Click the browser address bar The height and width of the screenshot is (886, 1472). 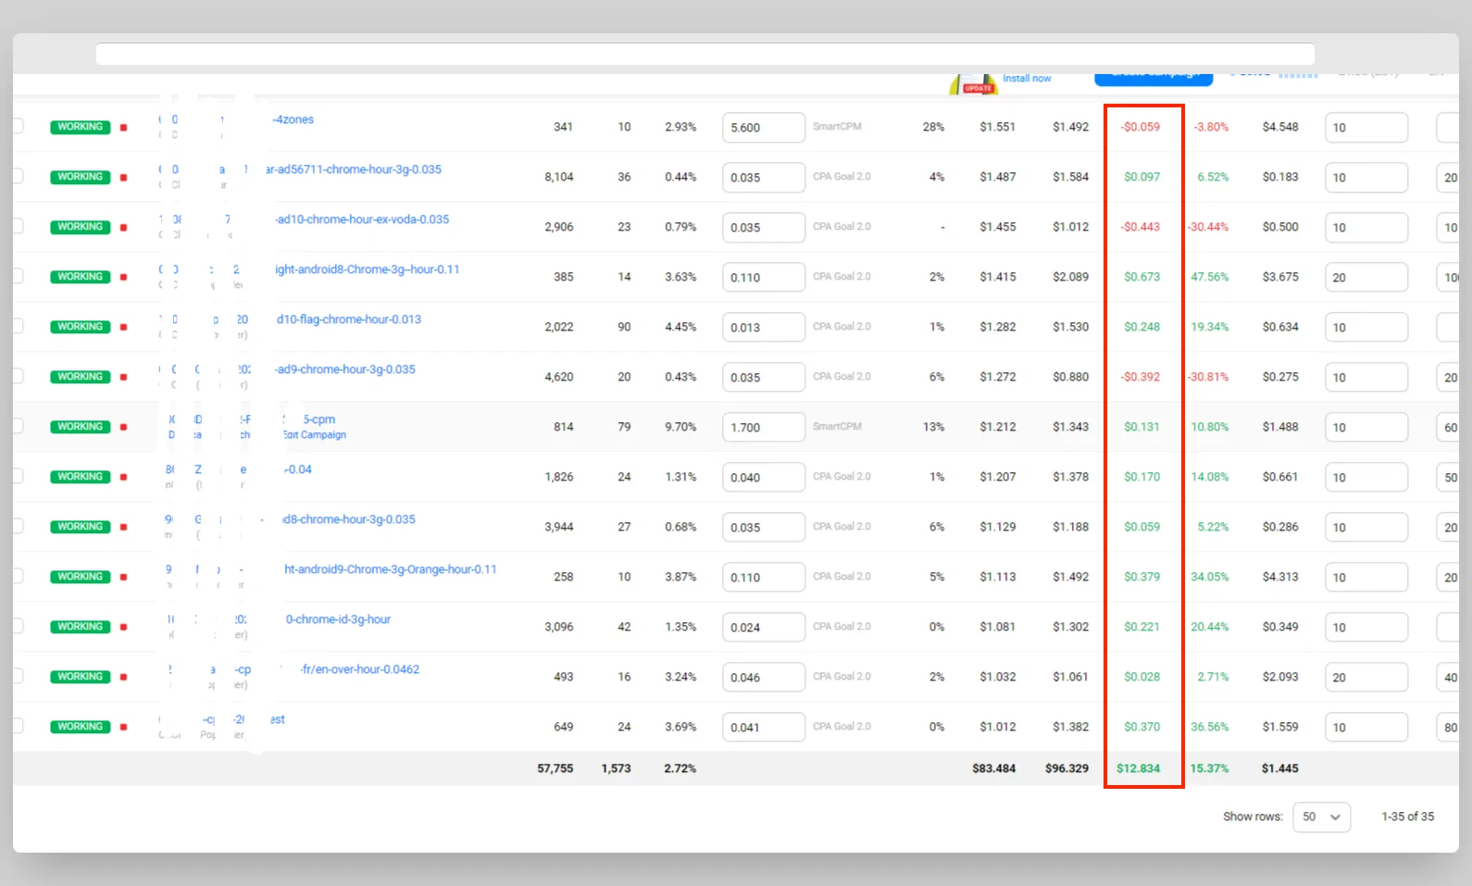point(705,54)
